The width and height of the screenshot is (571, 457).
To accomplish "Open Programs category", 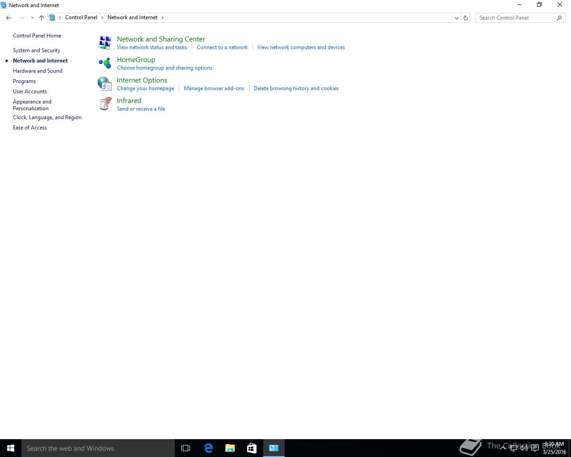I will click(24, 81).
